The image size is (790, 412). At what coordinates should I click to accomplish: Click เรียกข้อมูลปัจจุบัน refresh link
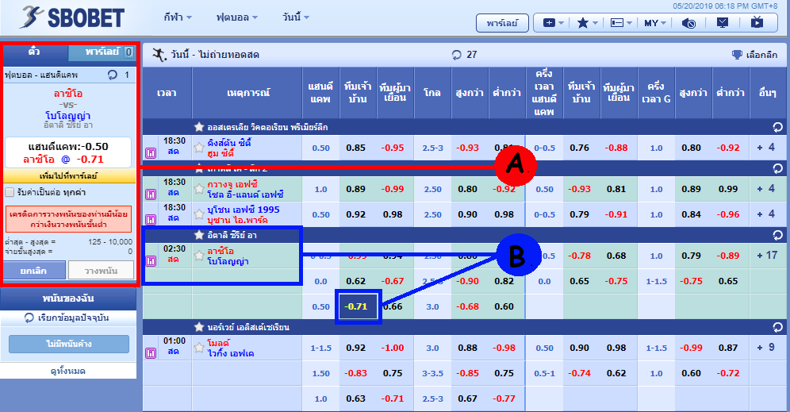click(x=67, y=318)
